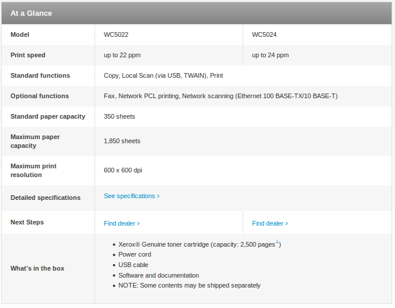Click the '600 x 600 dpi' value
The height and width of the screenshot is (308, 395).
pos(123,170)
